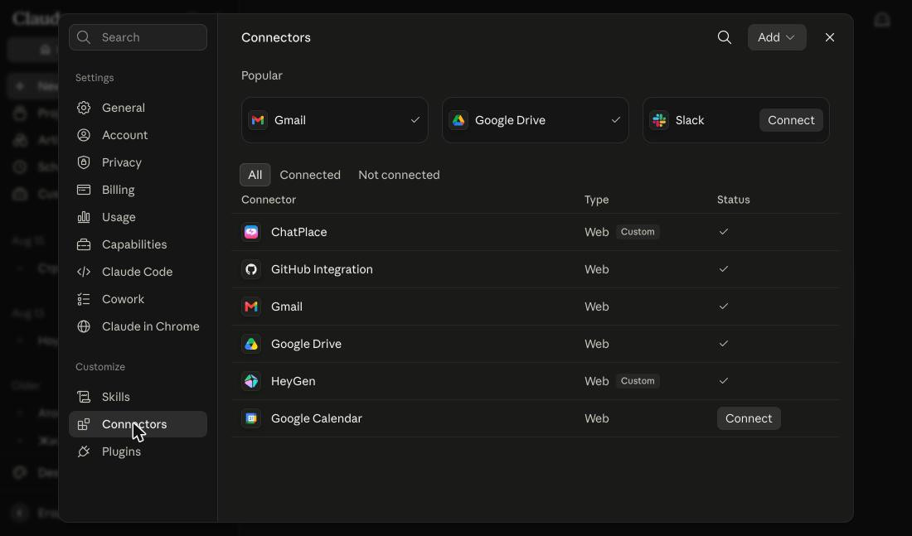The width and height of the screenshot is (912, 536).
Task: Open the HeyGen connector row
Action: pyautogui.click(x=536, y=381)
